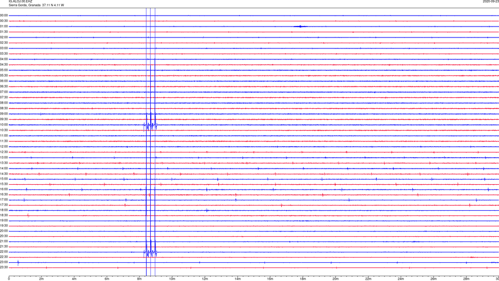Select the 07:30 trace time label
Image resolution: width=499 pixels, height=281 pixels.
click(x=4, y=97)
